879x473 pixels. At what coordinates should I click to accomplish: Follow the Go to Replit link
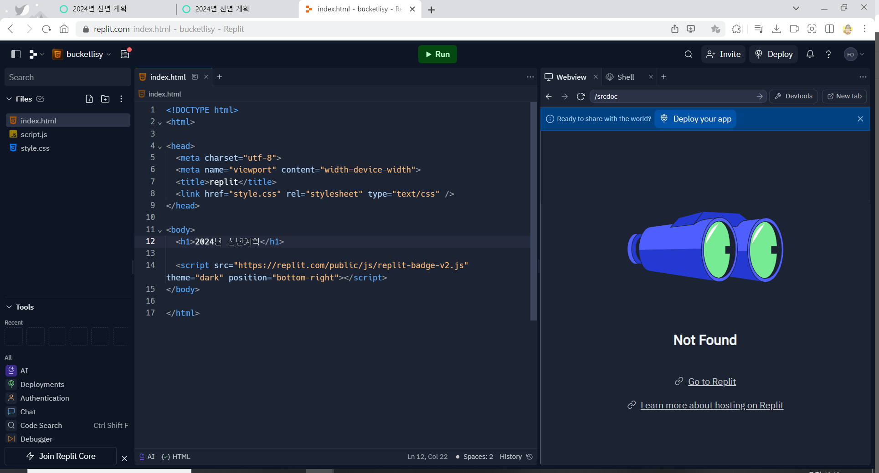click(712, 381)
